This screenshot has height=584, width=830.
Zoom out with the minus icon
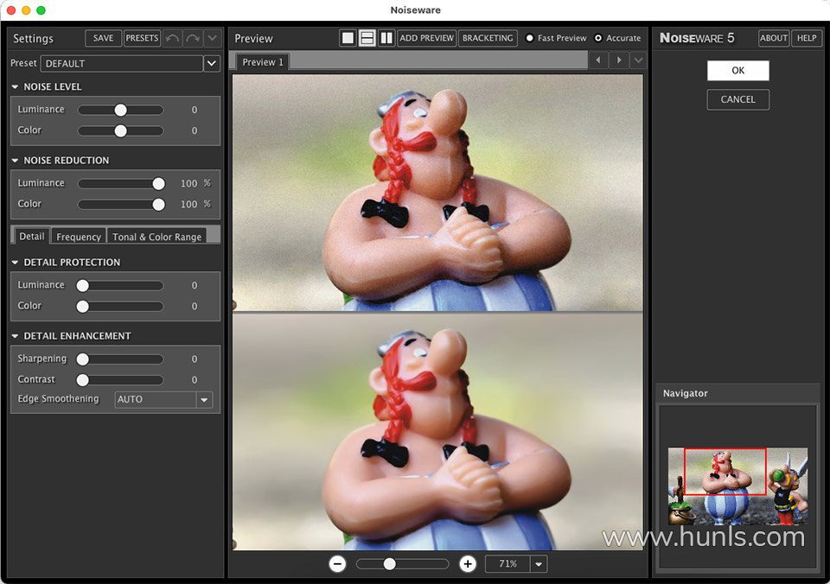[337, 564]
